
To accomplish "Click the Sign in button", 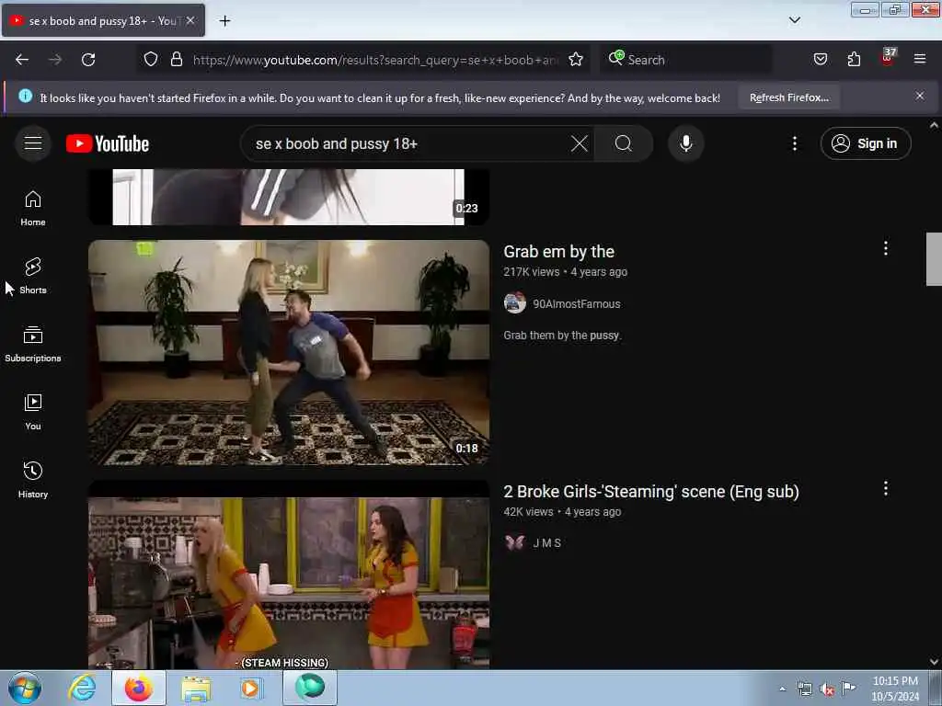I will (865, 143).
